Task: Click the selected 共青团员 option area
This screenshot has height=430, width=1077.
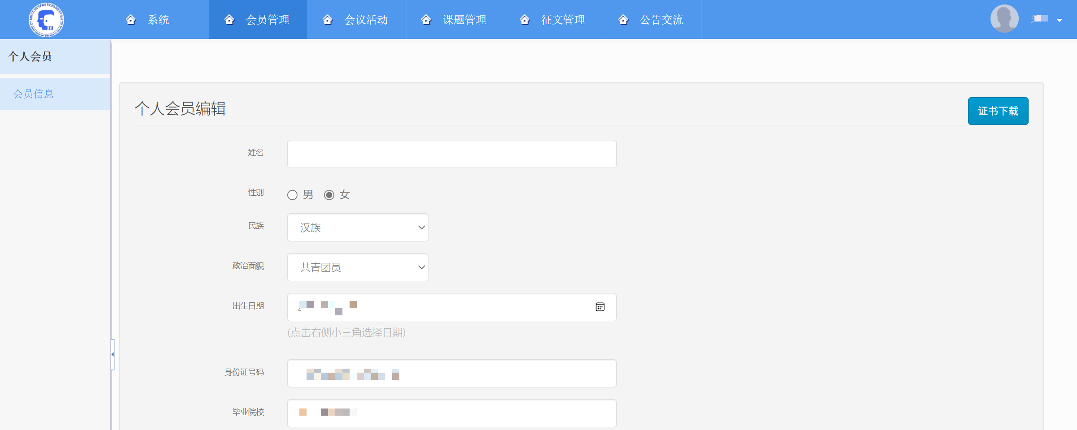Action: [x=320, y=267]
